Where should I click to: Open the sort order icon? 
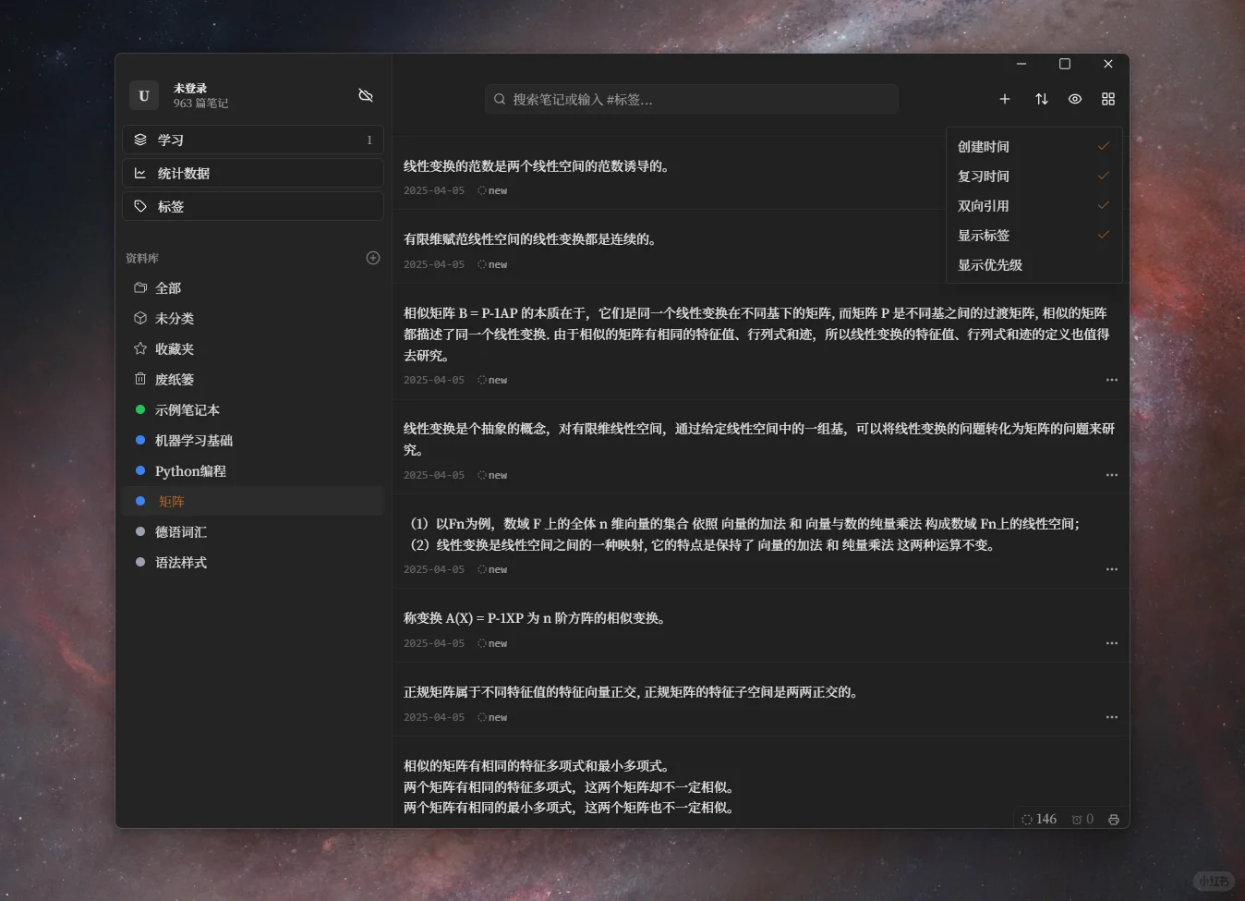coord(1040,99)
